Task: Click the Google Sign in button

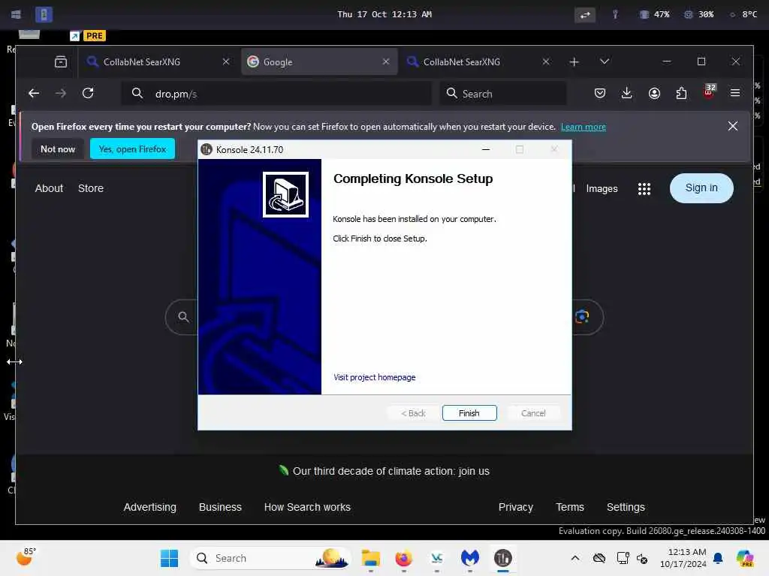Action: [701, 188]
